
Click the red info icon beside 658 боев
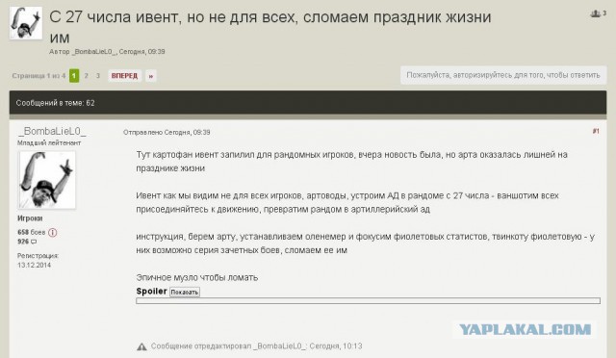coord(52,233)
